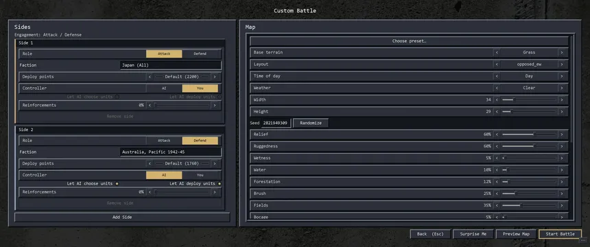590x247 pixels.
Task: Increase Side 1 reinforcements right arrow
Action: coord(215,106)
